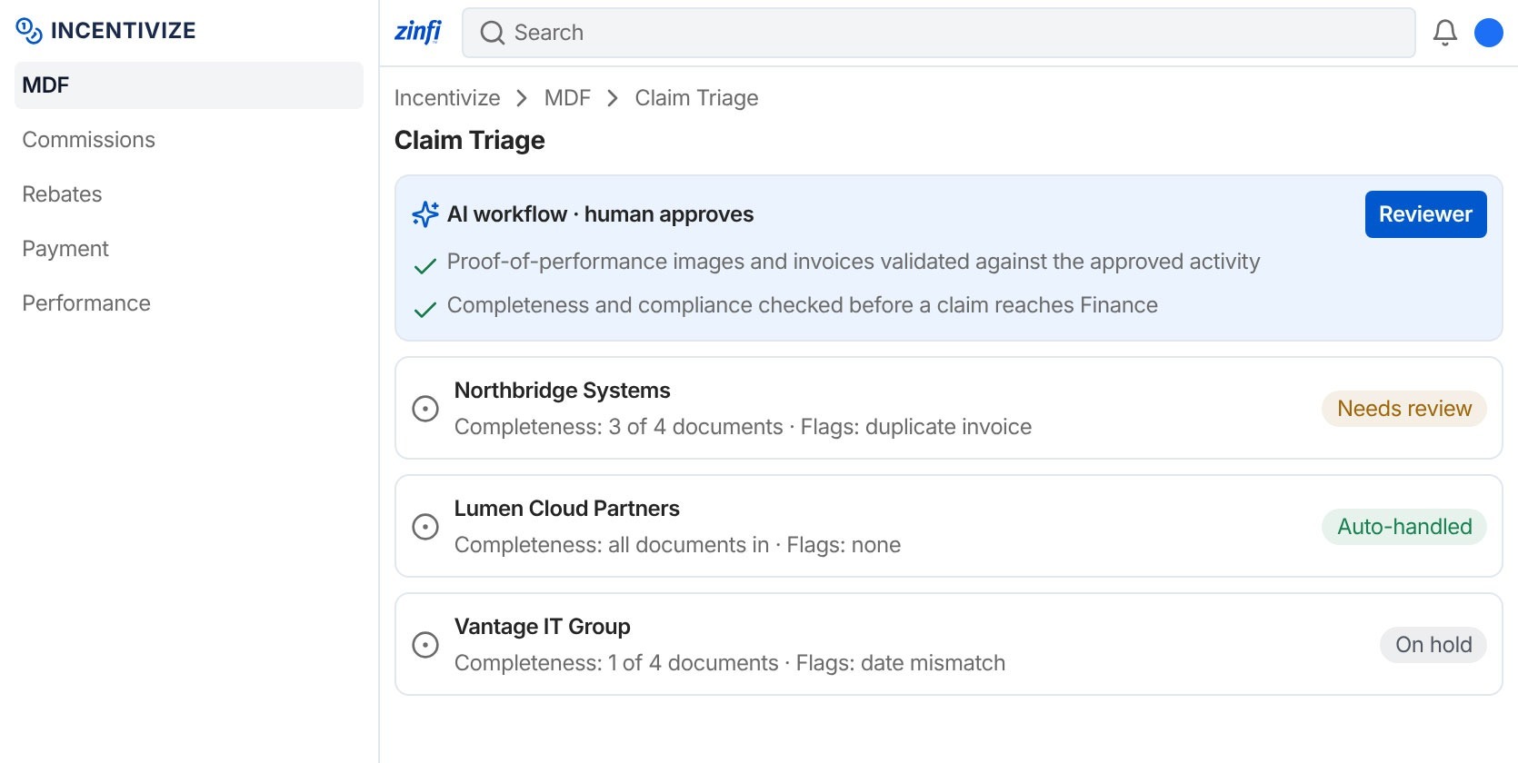This screenshot has height=763, width=1518.
Task: Click 'Completeness: all documents in' text
Action: (x=612, y=545)
